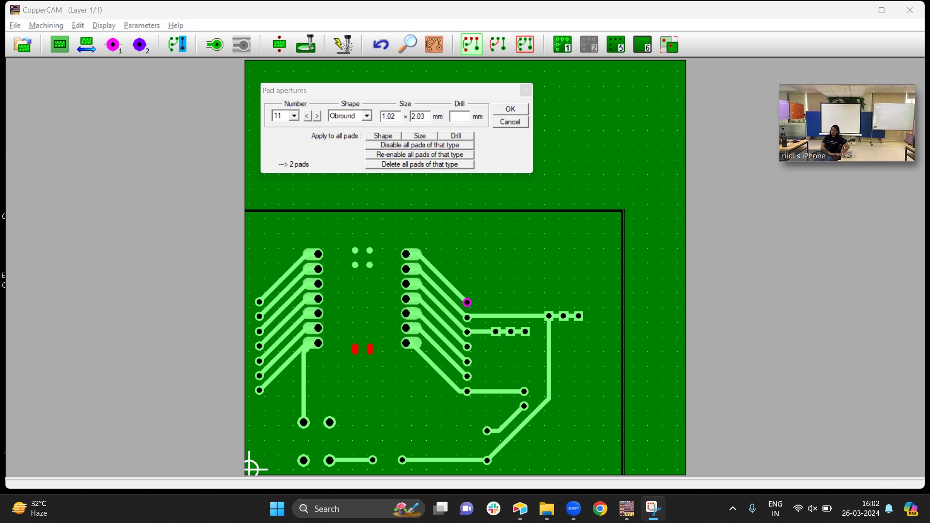The width and height of the screenshot is (930, 523).
Task: Click Re-enable all pads of that type
Action: pos(420,154)
